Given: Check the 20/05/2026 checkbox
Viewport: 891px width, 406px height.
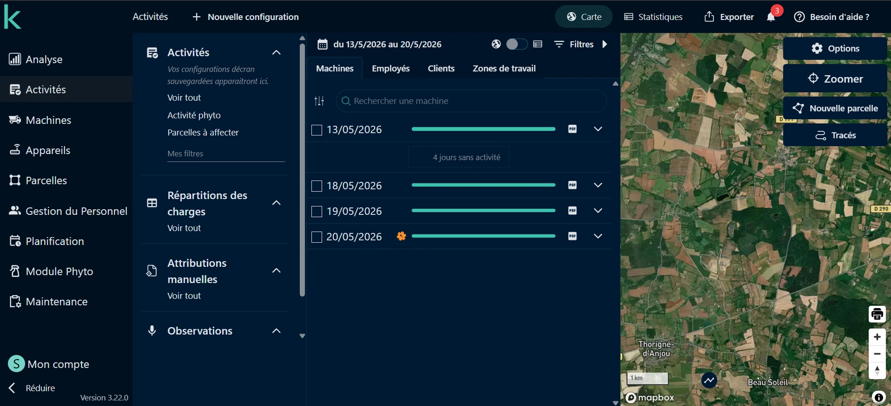Looking at the screenshot, I should [x=317, y=237].
